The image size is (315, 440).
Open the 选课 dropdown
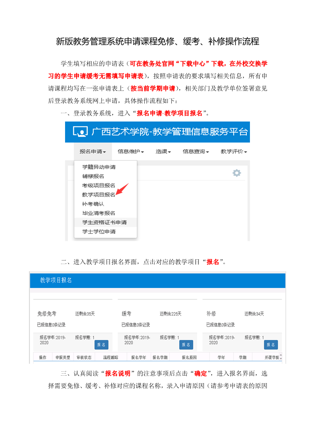(163, 151)
